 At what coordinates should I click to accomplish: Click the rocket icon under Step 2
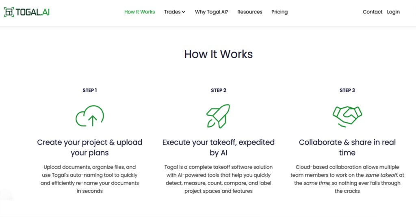(218, 116)
